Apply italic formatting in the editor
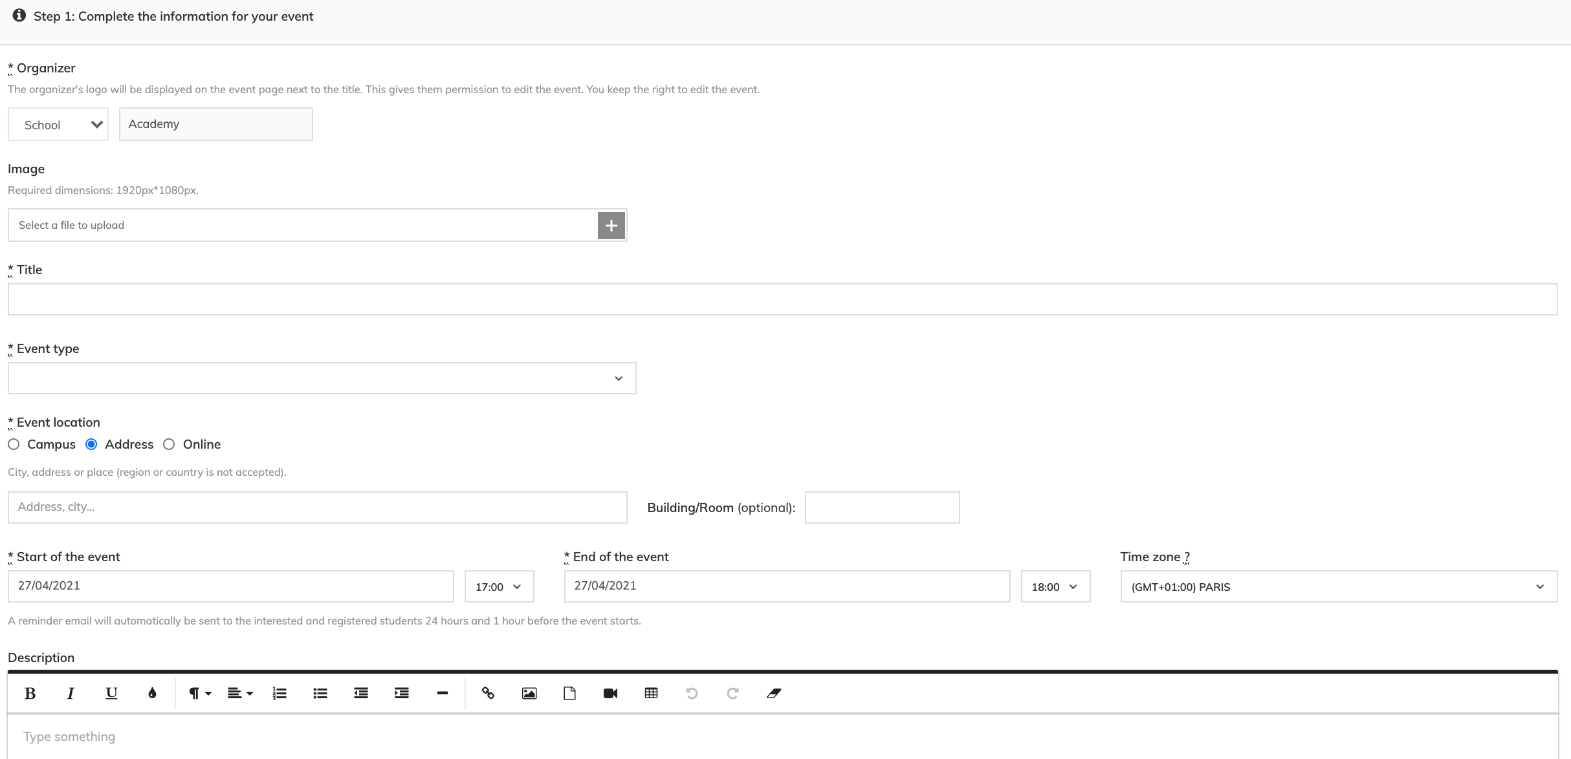This screenshot has height=759, width=1571. [71, 693]
